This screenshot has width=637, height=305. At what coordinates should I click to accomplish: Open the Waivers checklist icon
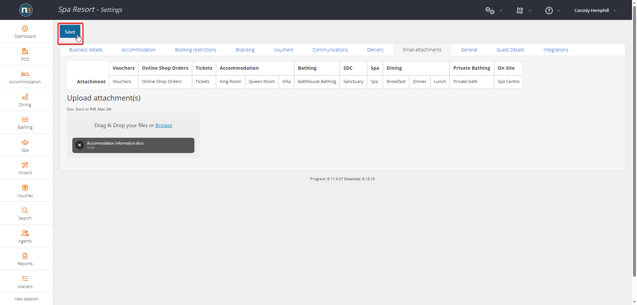[x=25, y=278]
